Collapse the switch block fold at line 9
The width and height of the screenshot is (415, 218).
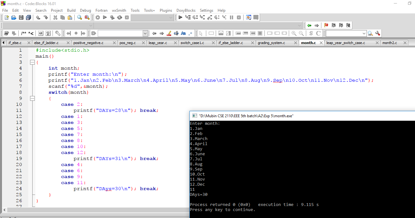(32, 98)
